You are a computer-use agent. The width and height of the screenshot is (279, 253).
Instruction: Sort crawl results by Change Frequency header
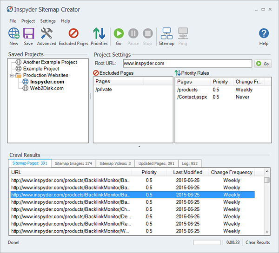click(x=232, y=172)
